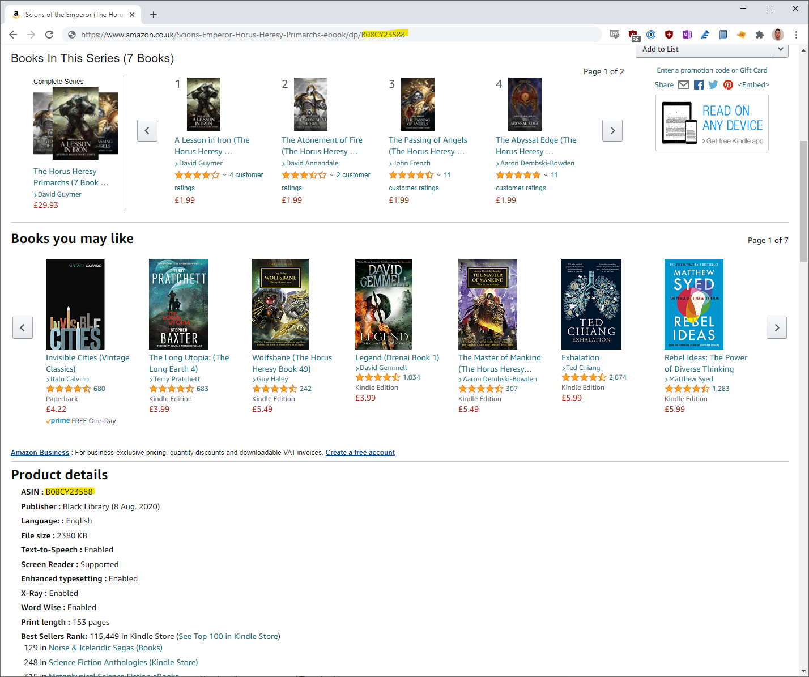Viewport: 809px width, 677px height.
Task: Open the Amazon Business link
Action: (40, 453)
